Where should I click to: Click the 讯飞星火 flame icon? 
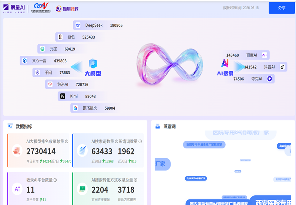coord(75,108)
